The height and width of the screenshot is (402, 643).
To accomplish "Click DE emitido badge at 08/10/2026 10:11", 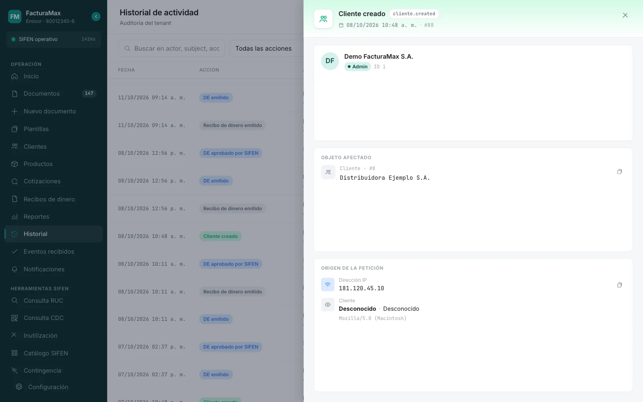I will point(216,319).
